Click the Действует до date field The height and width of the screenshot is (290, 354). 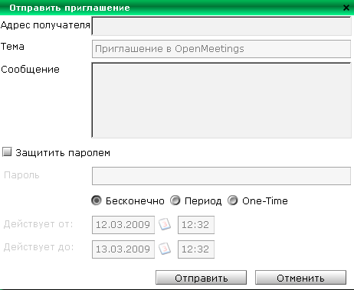point(123,249)
